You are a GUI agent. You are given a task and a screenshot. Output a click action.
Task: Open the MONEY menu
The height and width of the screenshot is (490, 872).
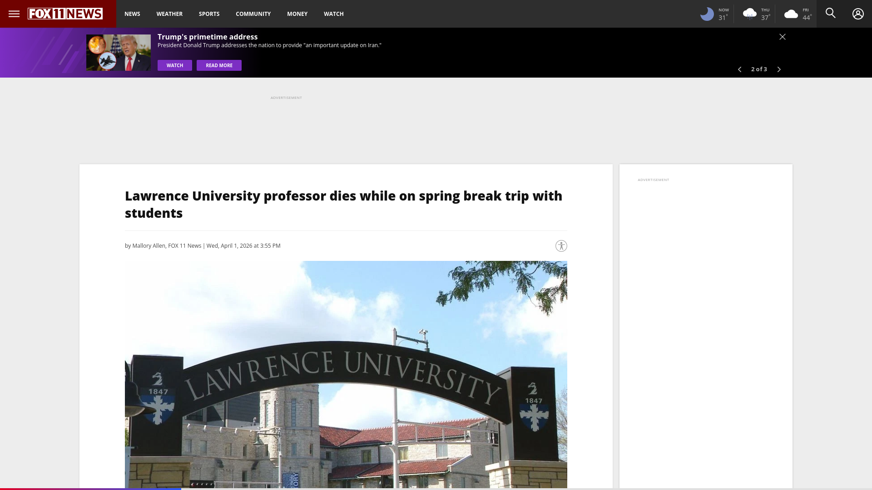(x=297, y=14)
